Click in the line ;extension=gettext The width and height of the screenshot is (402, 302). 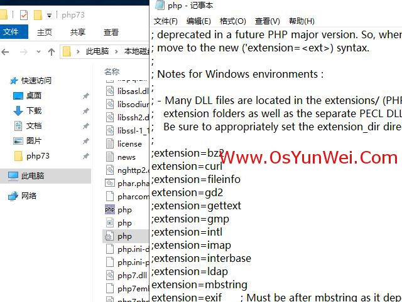pos(197,206)
